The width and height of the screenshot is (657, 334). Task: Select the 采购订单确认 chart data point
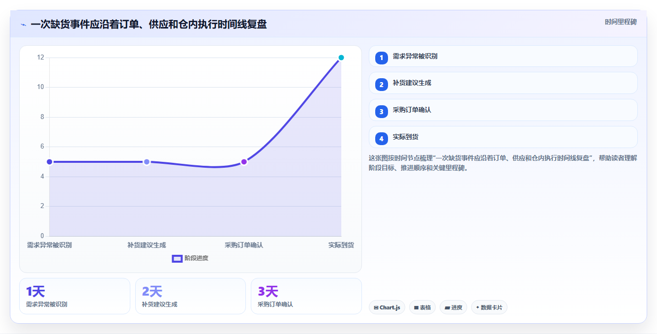244,162
